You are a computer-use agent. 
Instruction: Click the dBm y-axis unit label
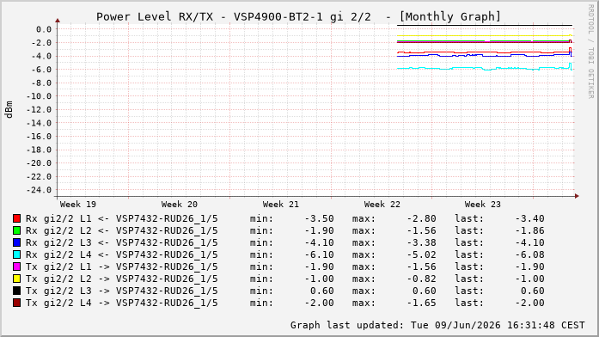[x=9, y=110]
